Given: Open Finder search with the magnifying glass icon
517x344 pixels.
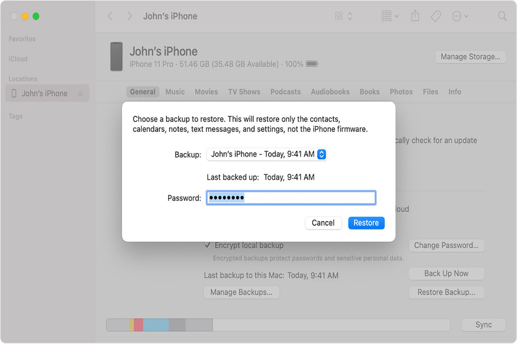Looking at the screenshot, I should [x=502, y=16].
